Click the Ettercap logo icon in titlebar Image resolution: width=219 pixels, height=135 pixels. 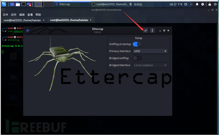[x=28, y=30]
